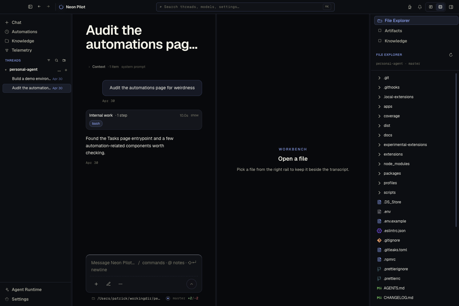Switch to split columns workbench layout
The image size is (459, 306).
click(440, 7)
